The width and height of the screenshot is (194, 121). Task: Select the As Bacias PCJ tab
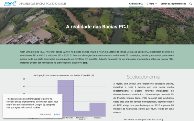[x=136, y=4]
